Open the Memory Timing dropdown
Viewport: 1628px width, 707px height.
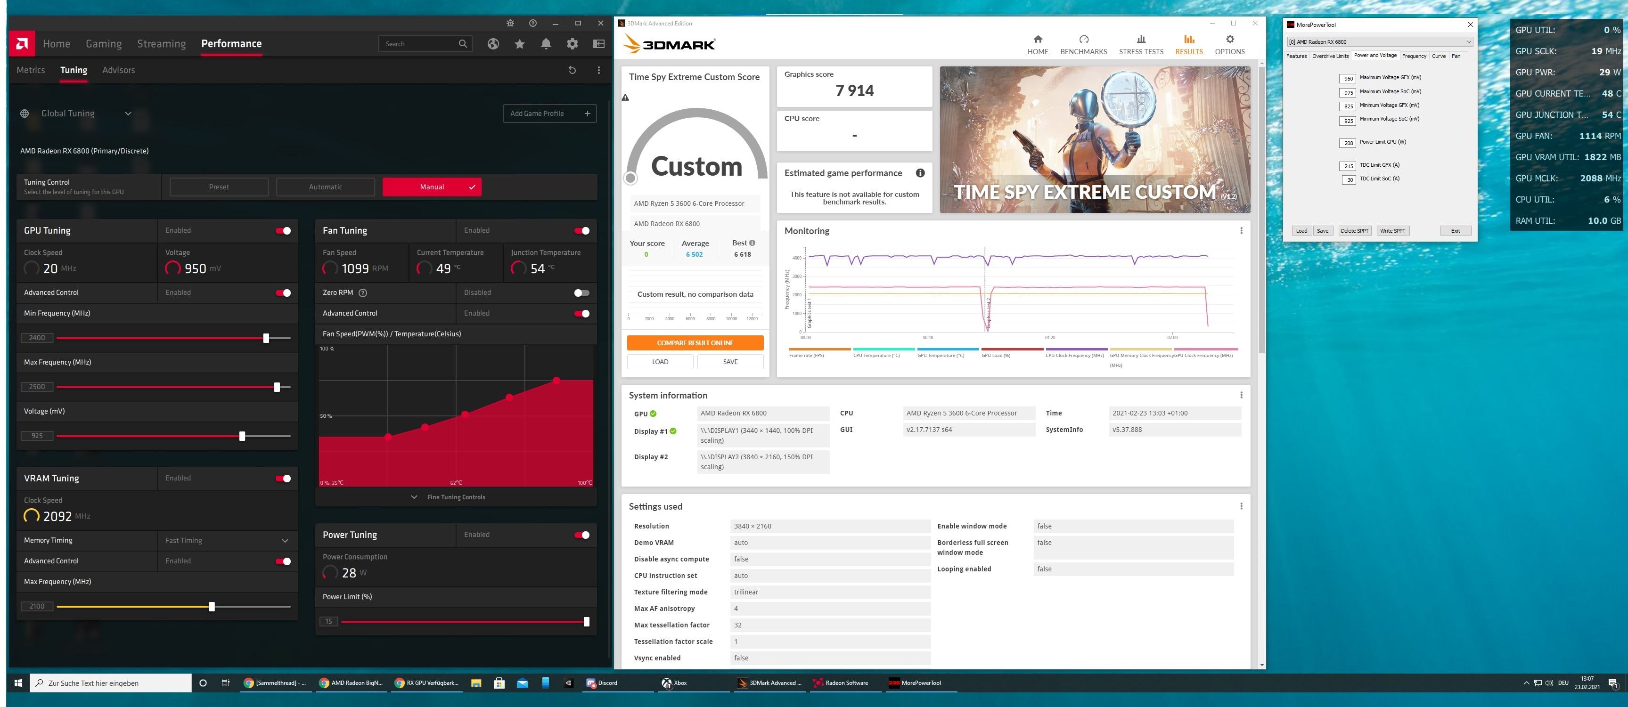point(285,541)
